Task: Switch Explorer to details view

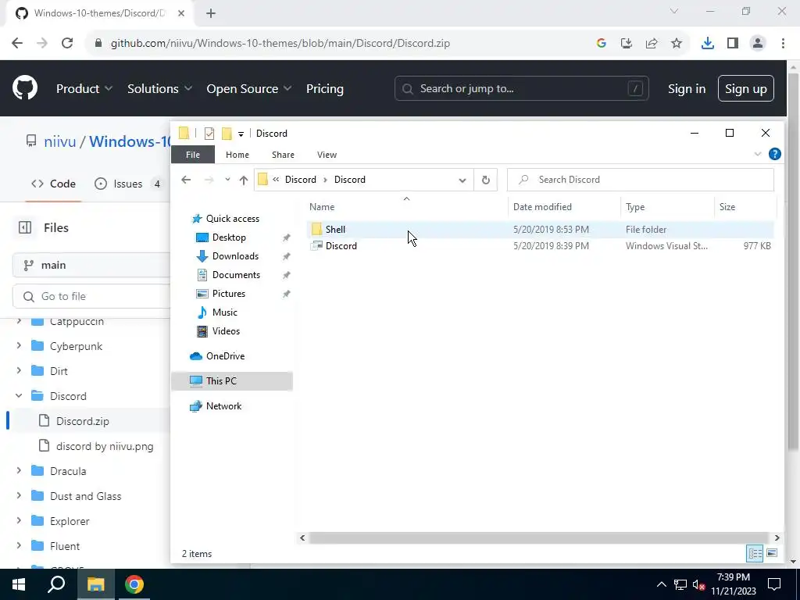Action: pos(755,554)
